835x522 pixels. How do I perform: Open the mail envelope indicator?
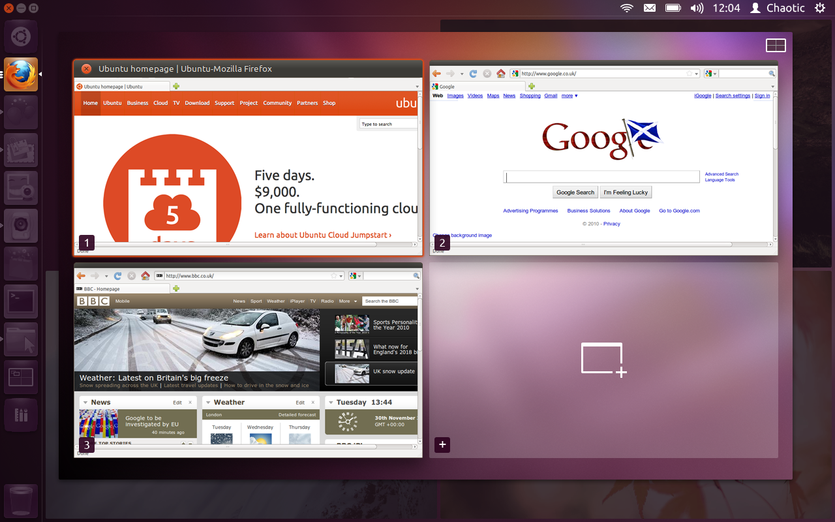click(650, 8)
